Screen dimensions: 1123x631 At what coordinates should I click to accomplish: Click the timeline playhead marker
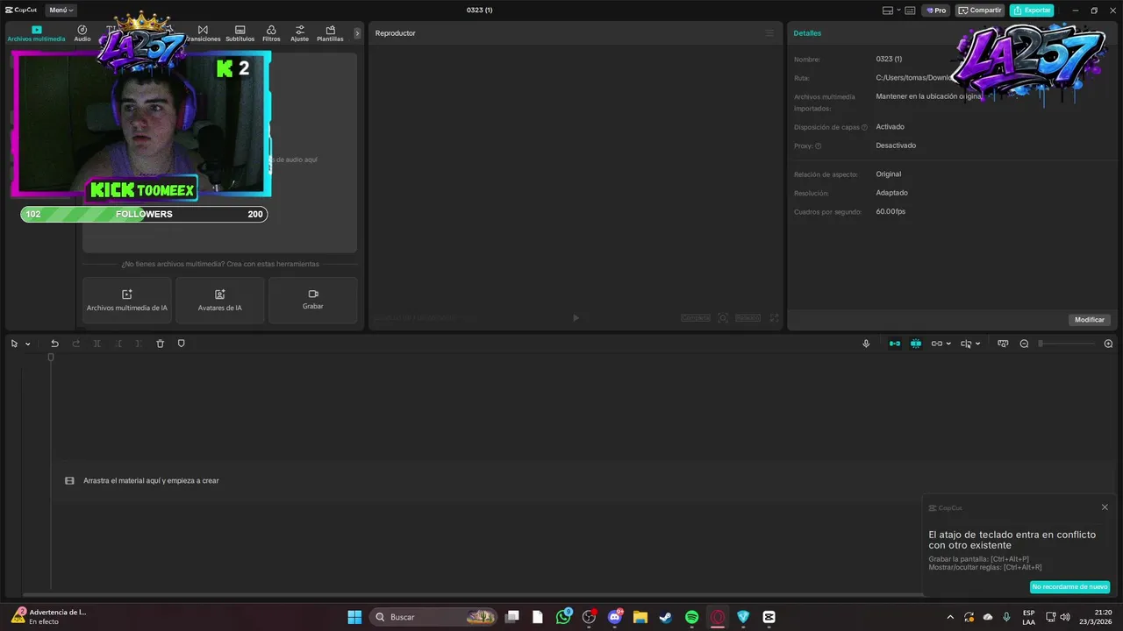coord(51,358)
